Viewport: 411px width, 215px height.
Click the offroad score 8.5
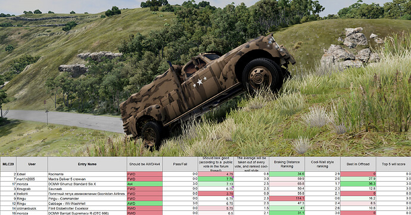coord(358,204)
